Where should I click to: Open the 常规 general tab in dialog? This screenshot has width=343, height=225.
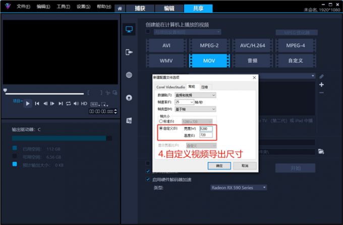pos(192,87)
